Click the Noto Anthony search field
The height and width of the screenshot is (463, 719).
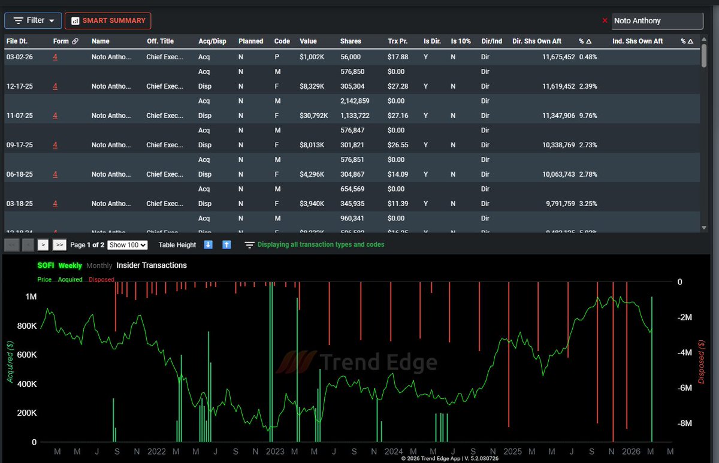pyautogui.click(x=657, y=20)
